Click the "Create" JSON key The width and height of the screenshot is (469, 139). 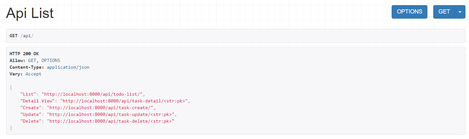[31, 108]
